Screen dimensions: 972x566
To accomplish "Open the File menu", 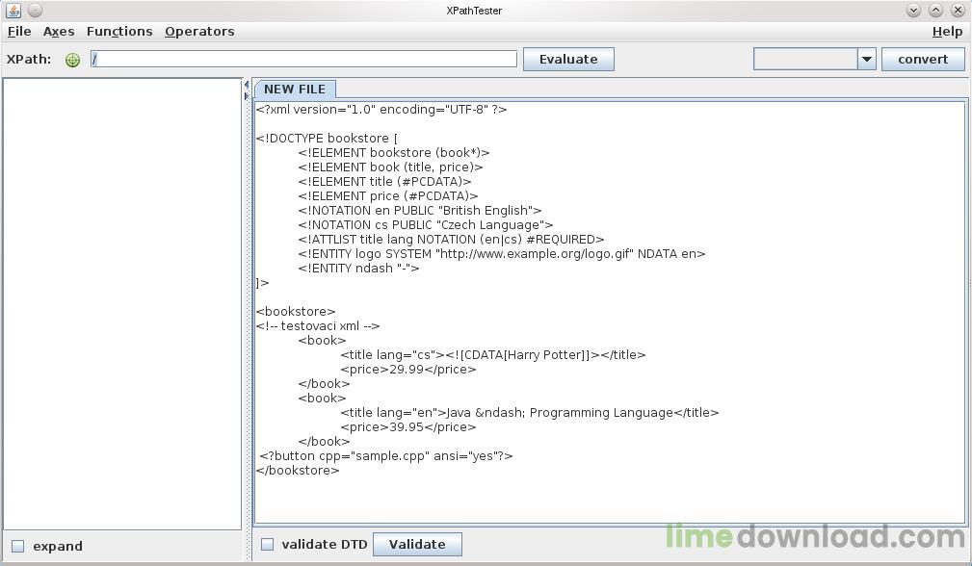I will pos(19,31).
